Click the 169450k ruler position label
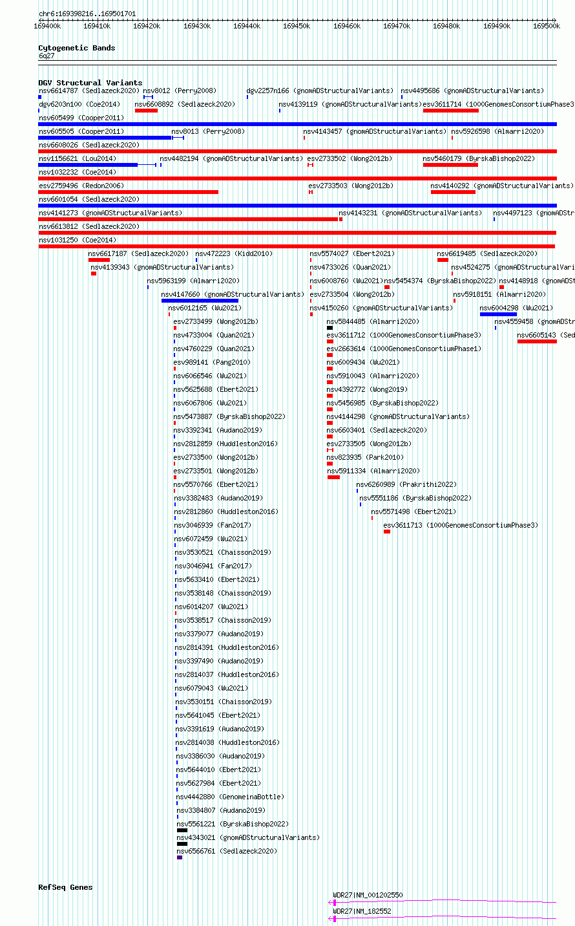This screenshot has height=926, width=575. [297, 26]
